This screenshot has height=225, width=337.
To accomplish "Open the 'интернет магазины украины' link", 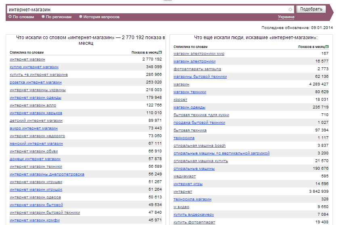I will coord(38,90).
